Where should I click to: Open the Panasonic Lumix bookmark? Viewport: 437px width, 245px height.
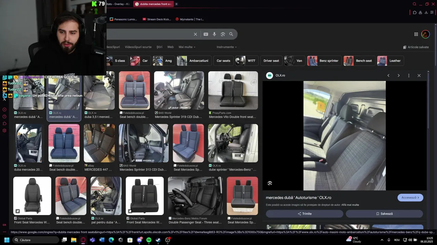click(x=123, y=19)
